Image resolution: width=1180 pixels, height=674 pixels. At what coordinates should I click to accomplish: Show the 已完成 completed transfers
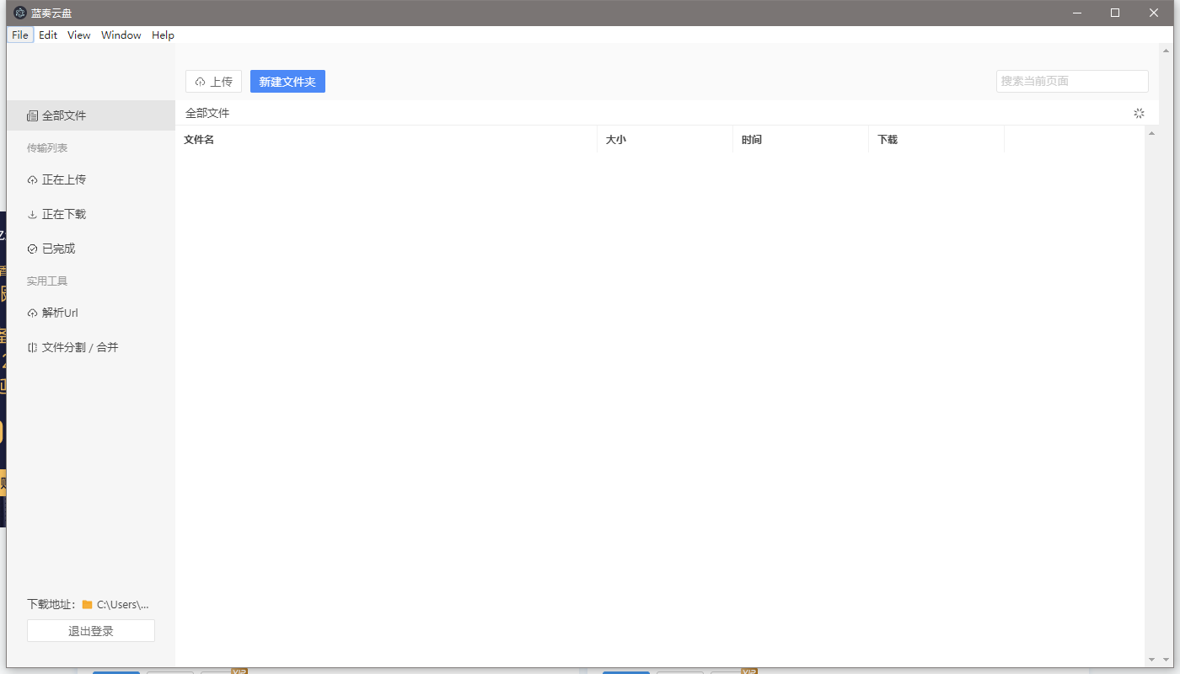[91, 249]
